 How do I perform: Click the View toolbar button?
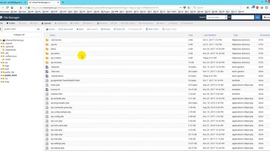pos(160,23)
